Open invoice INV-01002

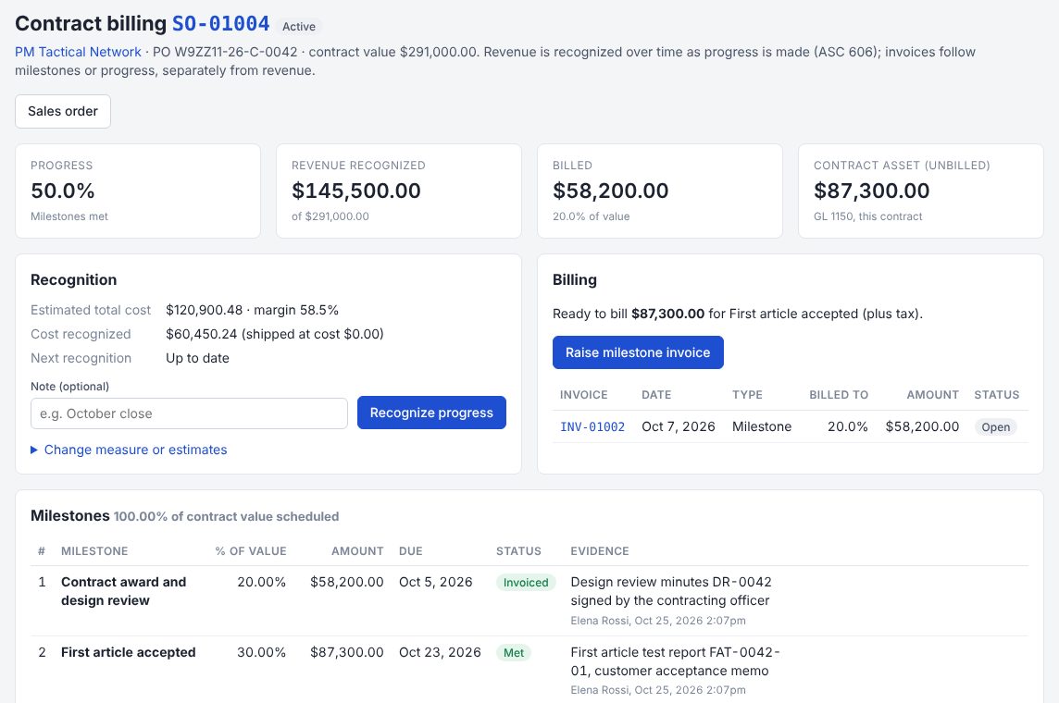[x=592, y=427]
